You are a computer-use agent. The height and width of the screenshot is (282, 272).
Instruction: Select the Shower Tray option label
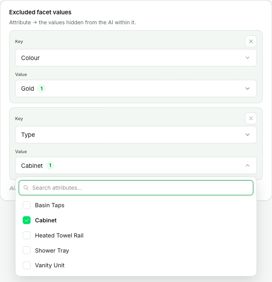tap(52, 251)
